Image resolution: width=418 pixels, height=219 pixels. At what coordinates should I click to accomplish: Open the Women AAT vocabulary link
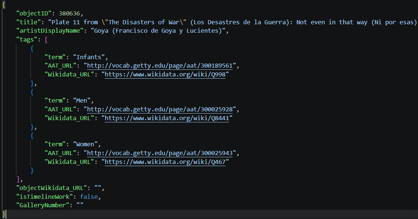coord(160,153)
